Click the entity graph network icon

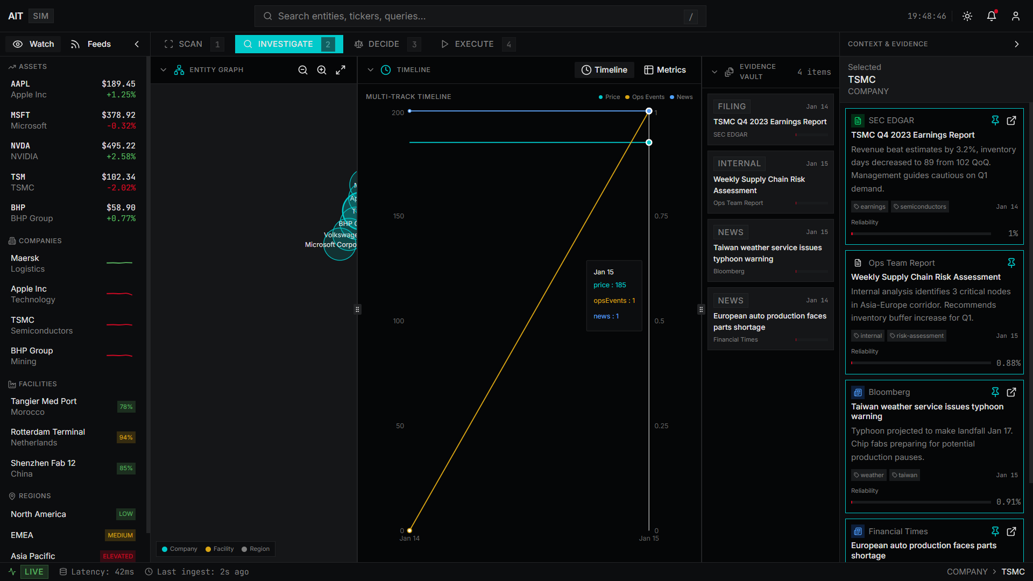179,70
